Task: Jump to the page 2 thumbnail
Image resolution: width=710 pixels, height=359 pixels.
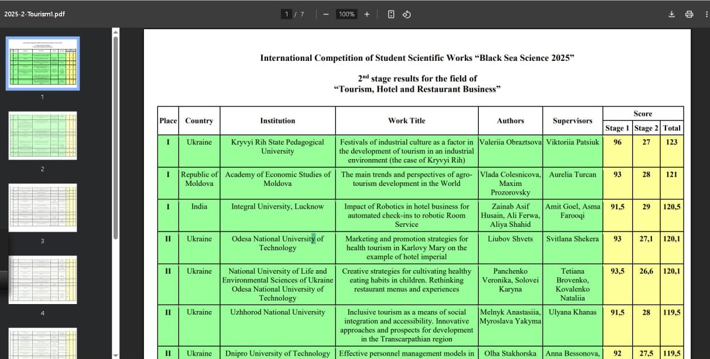Action: (43, 136)
